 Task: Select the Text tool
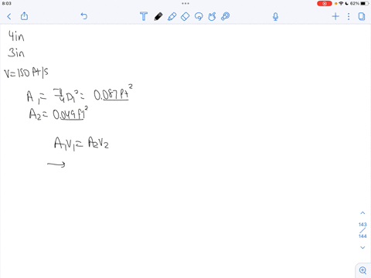point(144,16)
